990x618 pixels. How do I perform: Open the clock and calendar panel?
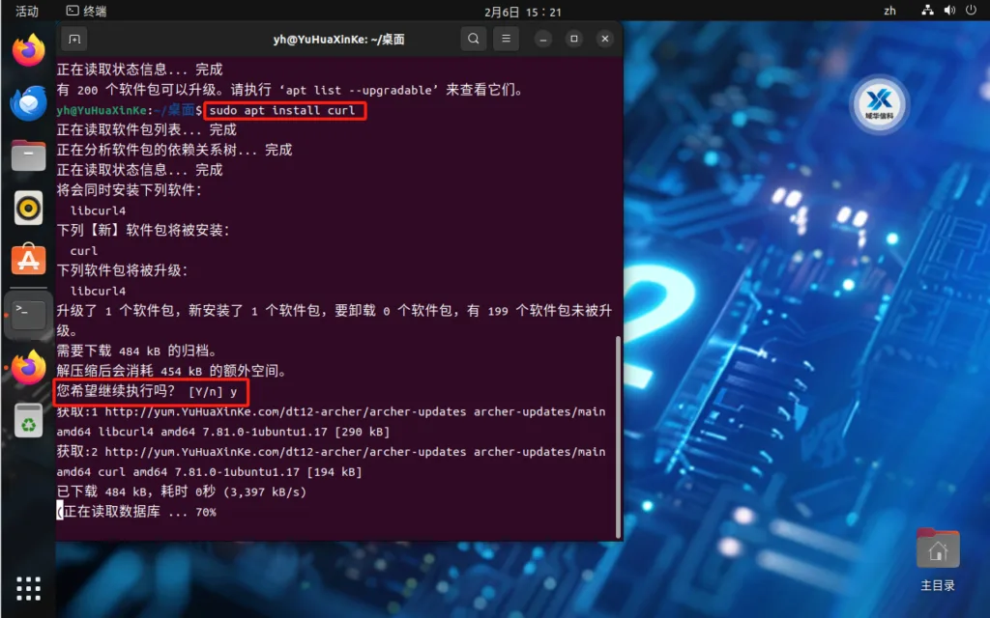[523, 12]
